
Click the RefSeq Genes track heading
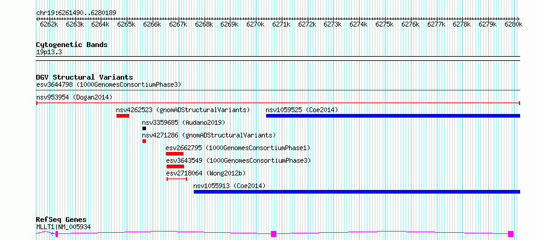click(x=62, y=219)
